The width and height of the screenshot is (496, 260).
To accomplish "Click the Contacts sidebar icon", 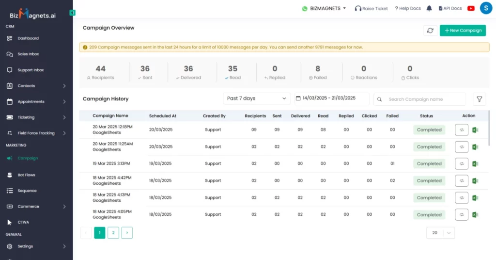I will [x=10, y=86].
